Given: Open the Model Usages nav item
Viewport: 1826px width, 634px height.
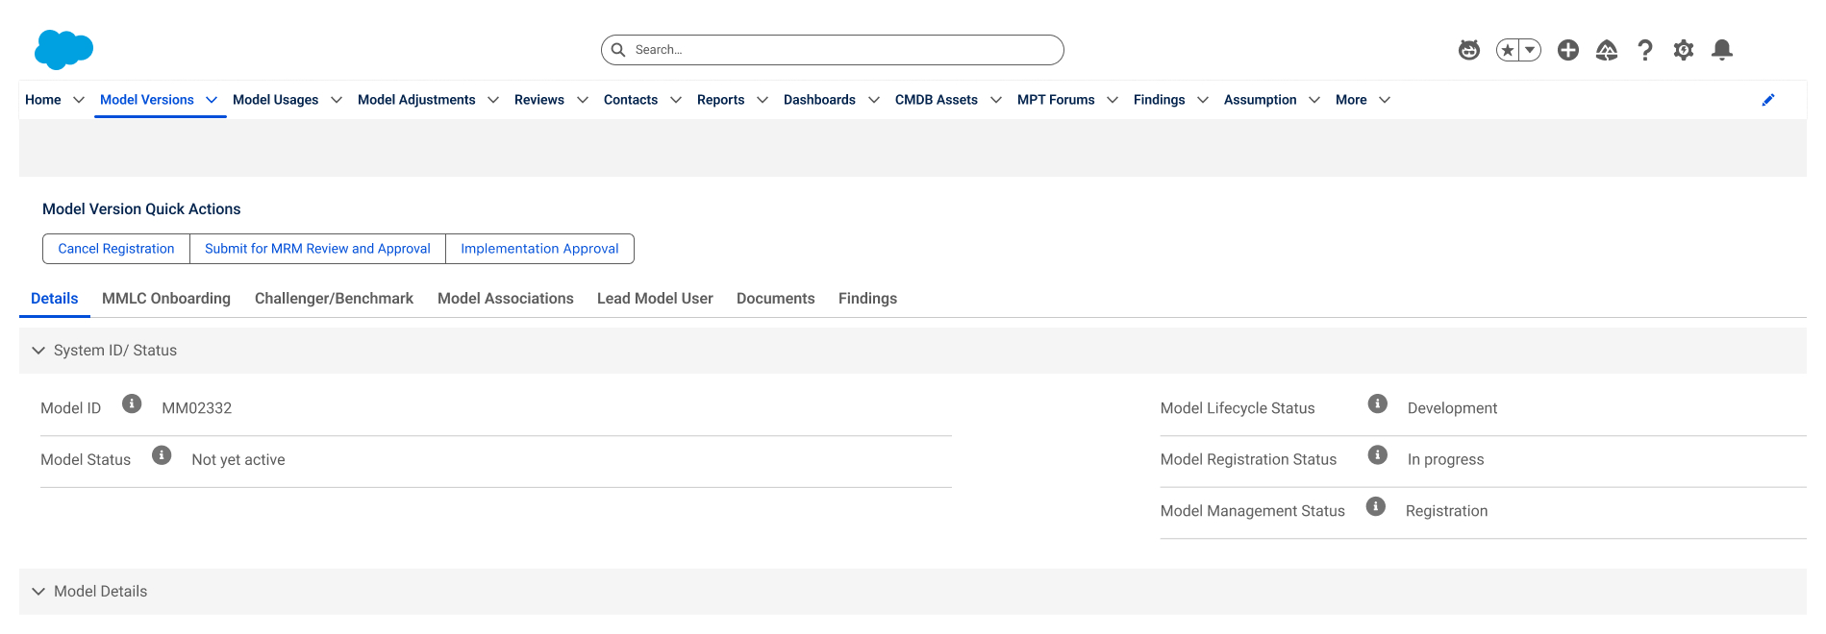Looking at the screenshot, I should pos(276,100).
